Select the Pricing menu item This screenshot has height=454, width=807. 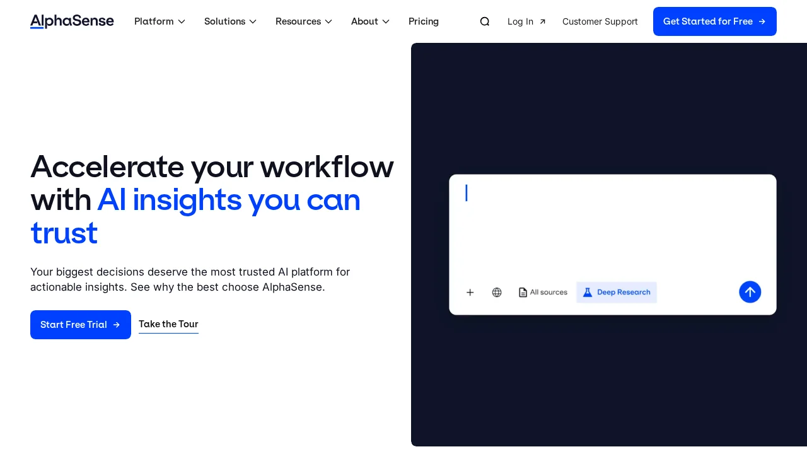[423, 21]
